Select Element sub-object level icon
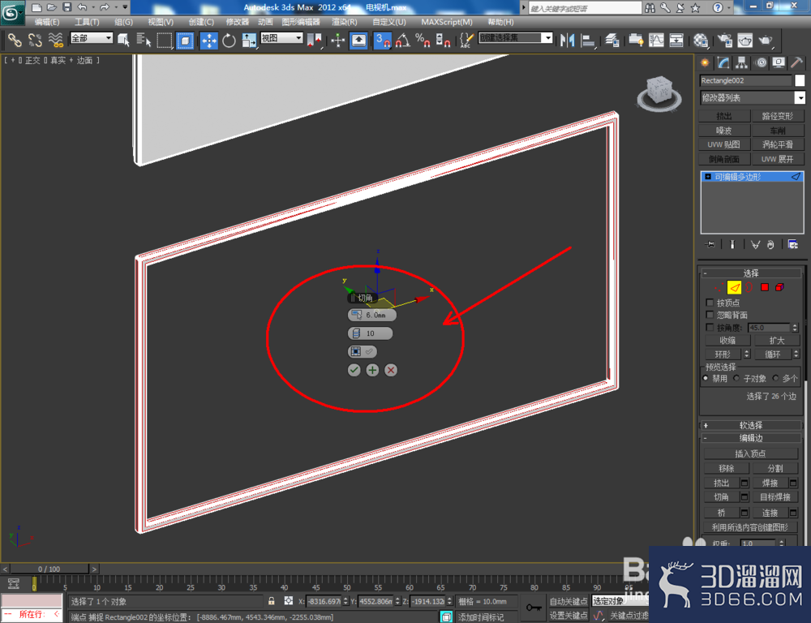This screenshot has height=623, width=811. coord(779,287)
